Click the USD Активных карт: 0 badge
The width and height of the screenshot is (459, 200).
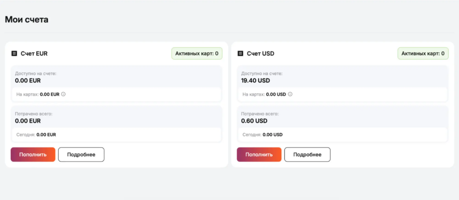[x=423, y=54]
